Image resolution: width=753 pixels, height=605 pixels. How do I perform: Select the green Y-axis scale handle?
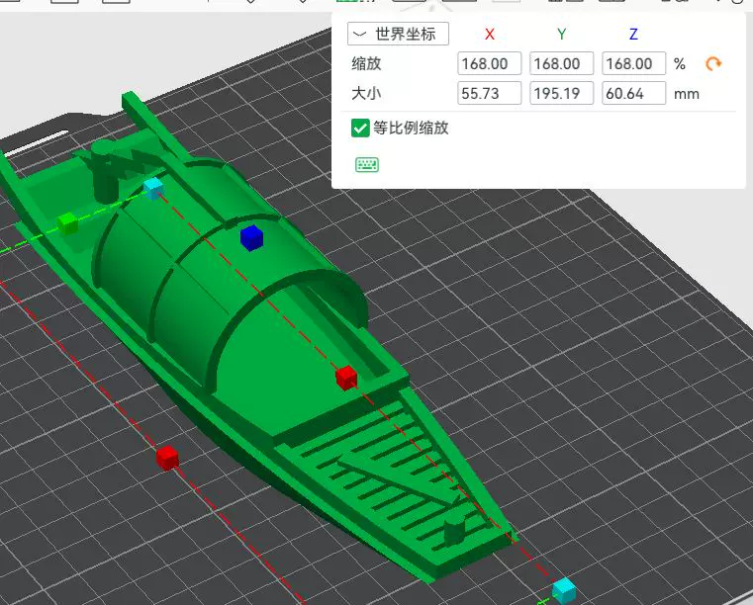tap(67, 223)
